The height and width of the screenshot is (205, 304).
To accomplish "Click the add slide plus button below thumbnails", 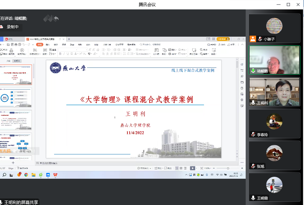I will coord(13,163).
